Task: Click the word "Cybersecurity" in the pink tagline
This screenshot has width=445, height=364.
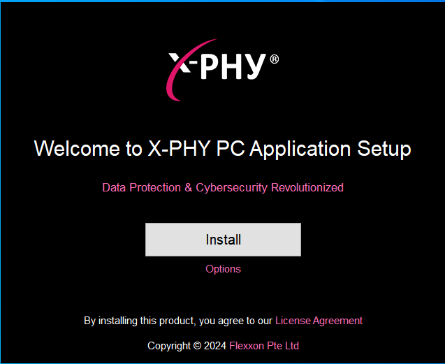Action: pyautogui.click(x=231, y=187)
